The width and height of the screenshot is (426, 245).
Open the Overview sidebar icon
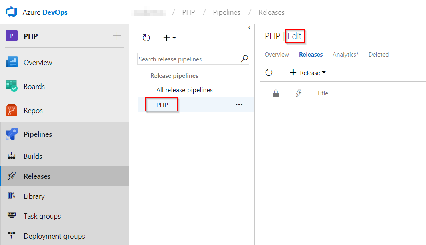(x=12, y=62)
